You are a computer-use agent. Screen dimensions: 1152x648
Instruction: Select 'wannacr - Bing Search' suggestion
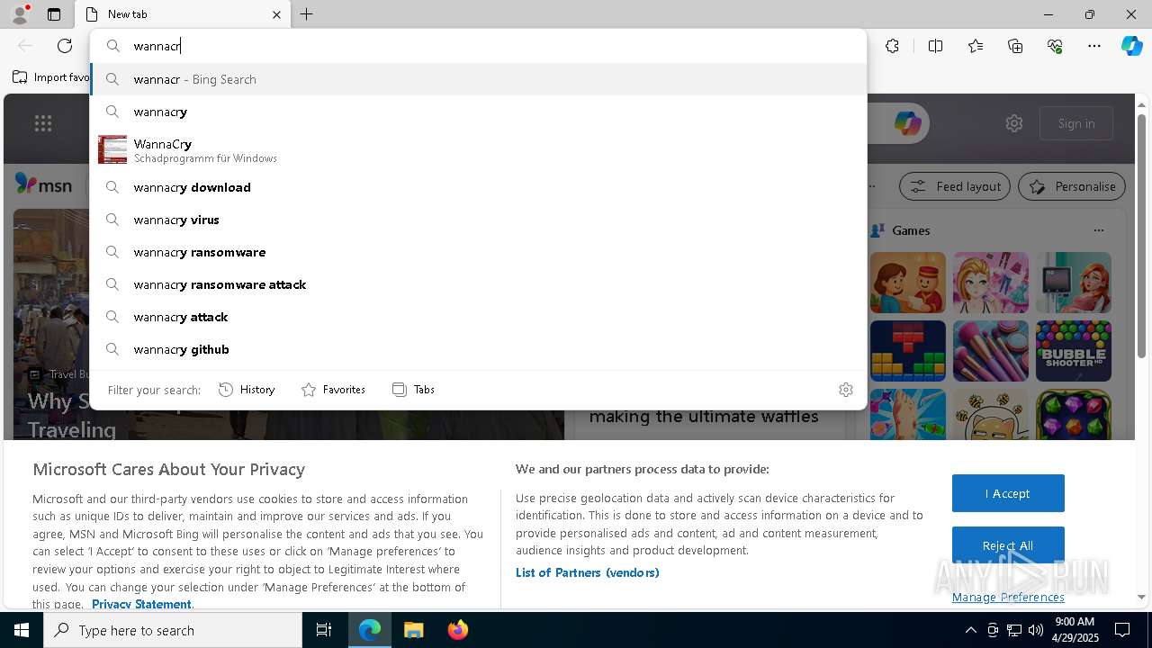[478, 79]
